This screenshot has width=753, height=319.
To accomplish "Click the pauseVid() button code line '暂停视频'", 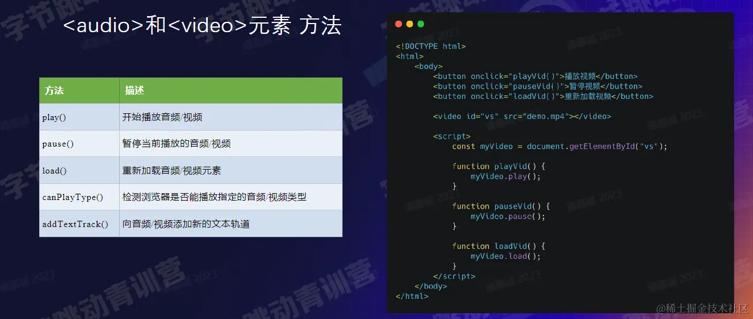I will click(538, 86).
